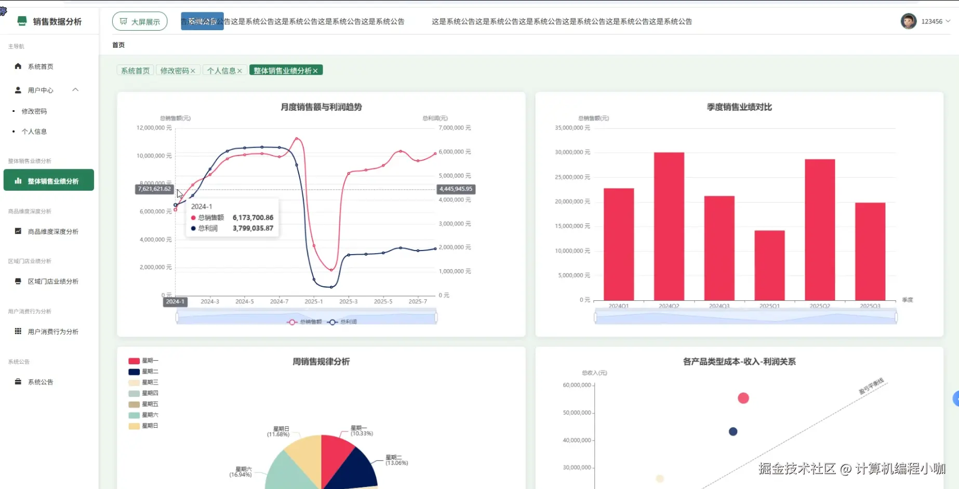959x489 pixels.
Task: Click the 星期二 (13.06%) pie label
Action: coord(396,460)
